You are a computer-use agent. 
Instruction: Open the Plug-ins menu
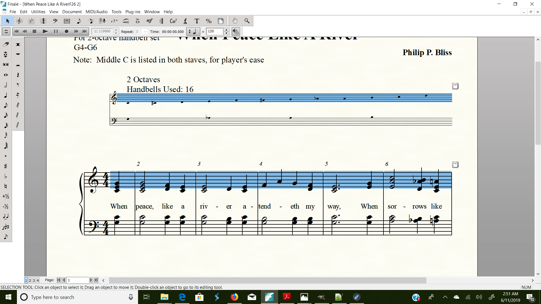pyautogui.click(x=133, y=12)
